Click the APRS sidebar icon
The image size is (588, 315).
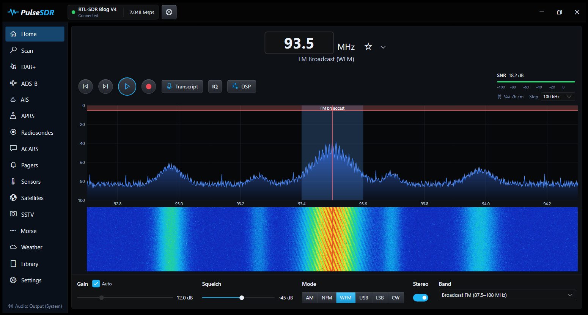click(13, 116)
